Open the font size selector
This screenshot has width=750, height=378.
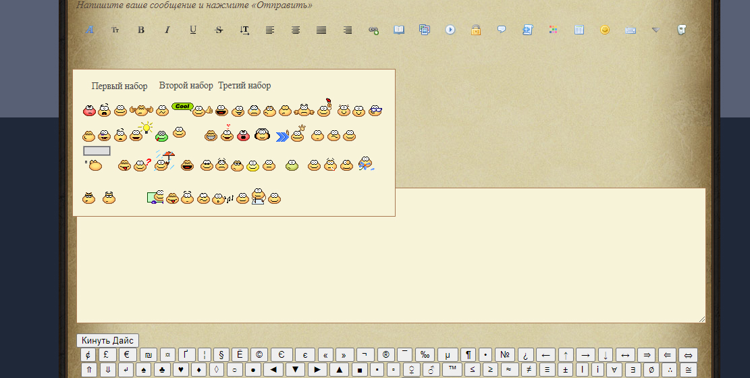click(115, 30)
